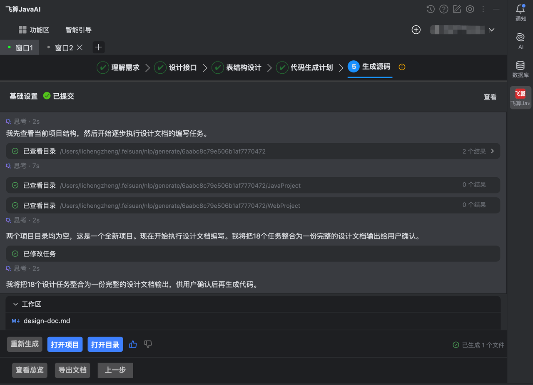Click the 上一步 button
533x385 pixels.
pyautogui.click(x=115, y=370)
